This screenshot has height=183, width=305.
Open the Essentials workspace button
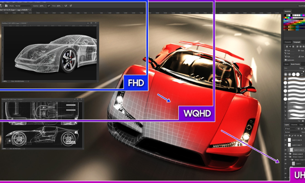[300, 6]
